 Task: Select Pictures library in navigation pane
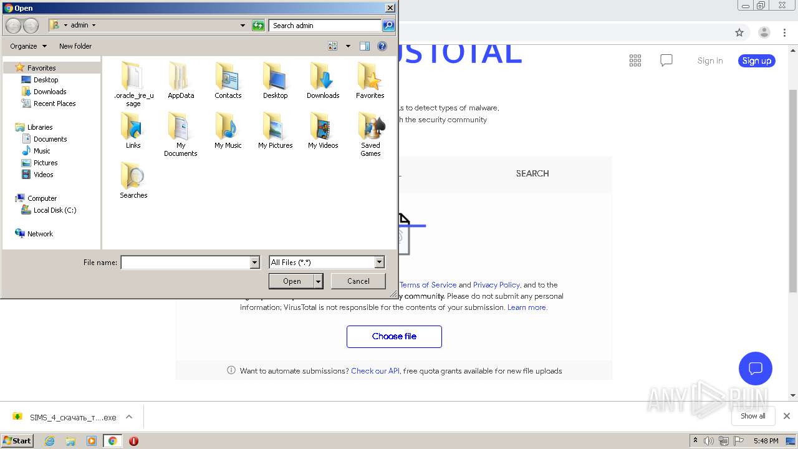[46, 163]
